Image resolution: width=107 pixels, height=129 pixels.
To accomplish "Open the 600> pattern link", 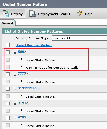I will click(x=22, y=52).
